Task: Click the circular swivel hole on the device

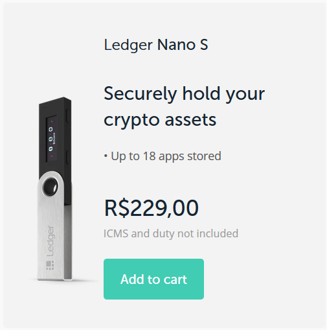Action: [x=50, y=187]
